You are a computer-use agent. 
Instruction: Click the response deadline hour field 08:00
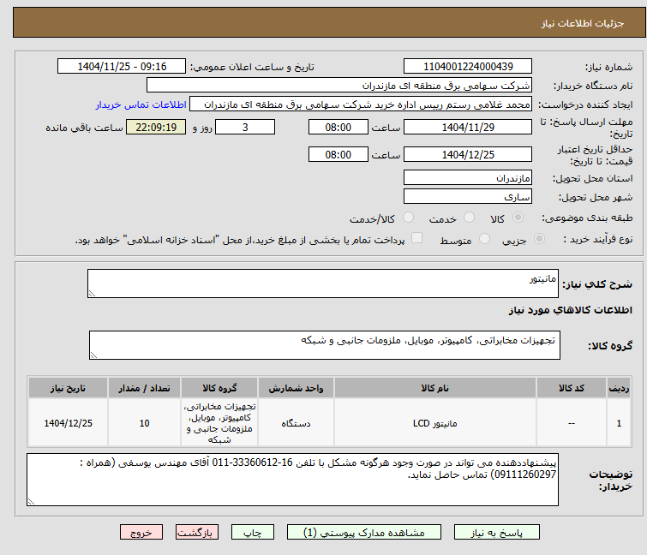[x=338, y=127]
